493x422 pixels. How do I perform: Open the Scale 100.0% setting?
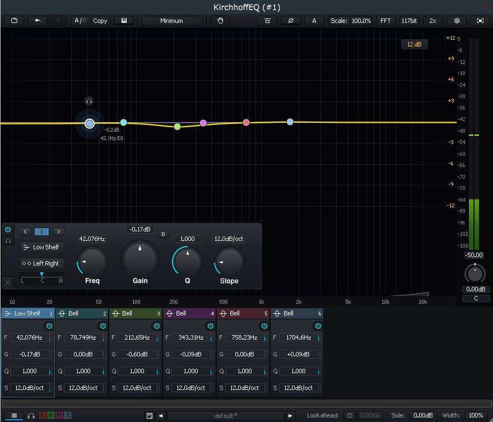point(351,21)
